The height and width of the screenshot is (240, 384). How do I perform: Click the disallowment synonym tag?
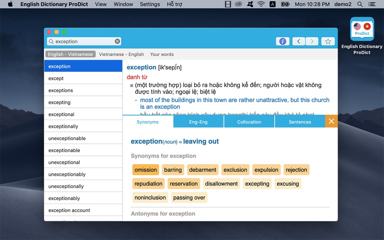pyautogui.click(x=222, y=184)
